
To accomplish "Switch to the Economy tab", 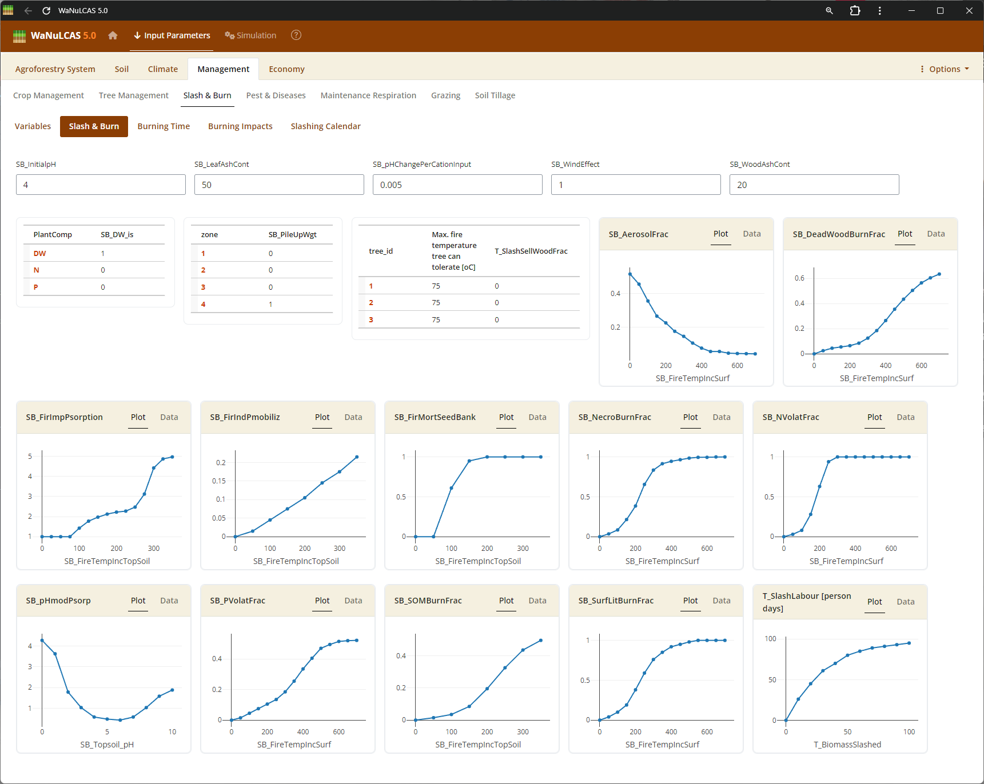I will pyautogui.click(x=286, y=69).
